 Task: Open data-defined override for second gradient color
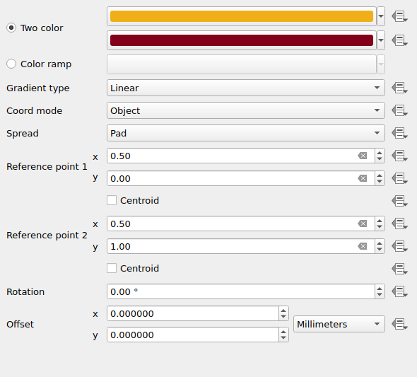(x=399, y=40)
